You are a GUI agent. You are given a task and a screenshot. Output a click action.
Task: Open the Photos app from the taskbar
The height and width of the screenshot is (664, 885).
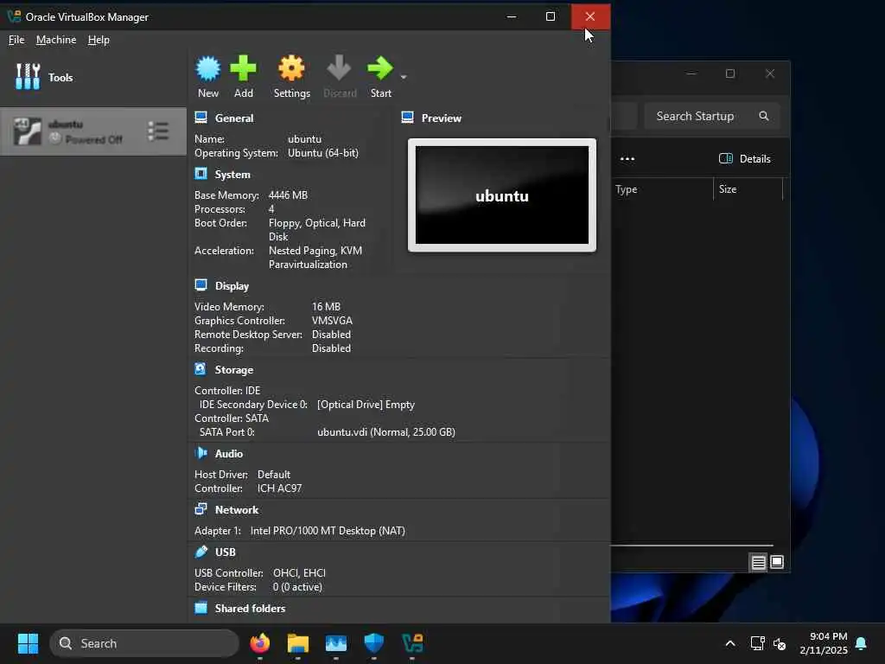pyautogui.click(x=336, y=643)
